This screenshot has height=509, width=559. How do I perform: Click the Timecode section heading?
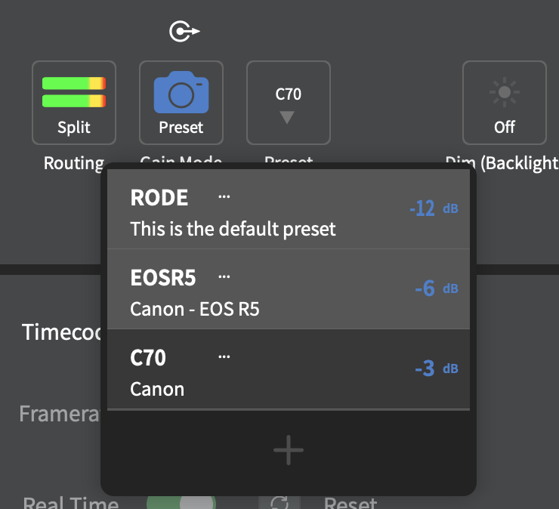click(62, 332)
